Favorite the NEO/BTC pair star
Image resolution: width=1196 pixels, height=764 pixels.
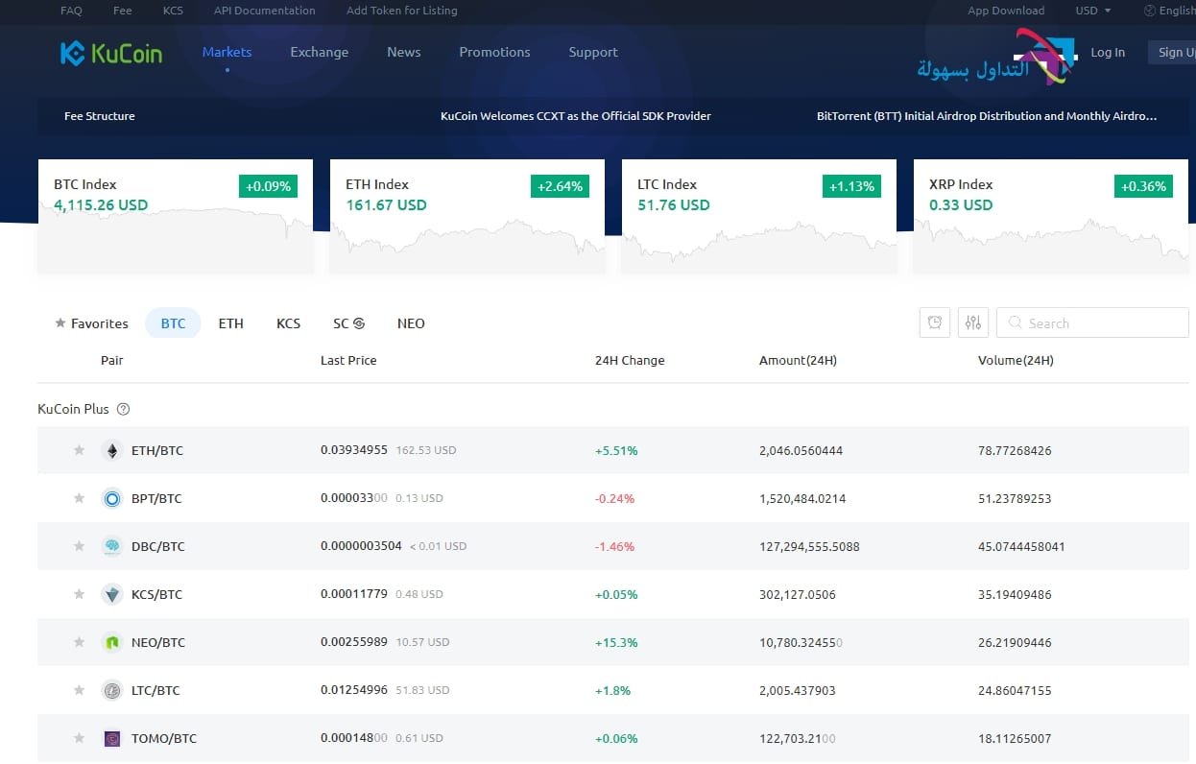pyautogui.click(x=80, y=642)
